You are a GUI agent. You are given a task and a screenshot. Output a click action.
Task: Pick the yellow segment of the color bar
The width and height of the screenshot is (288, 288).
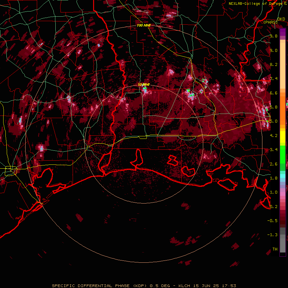click(x=283, y=137)
